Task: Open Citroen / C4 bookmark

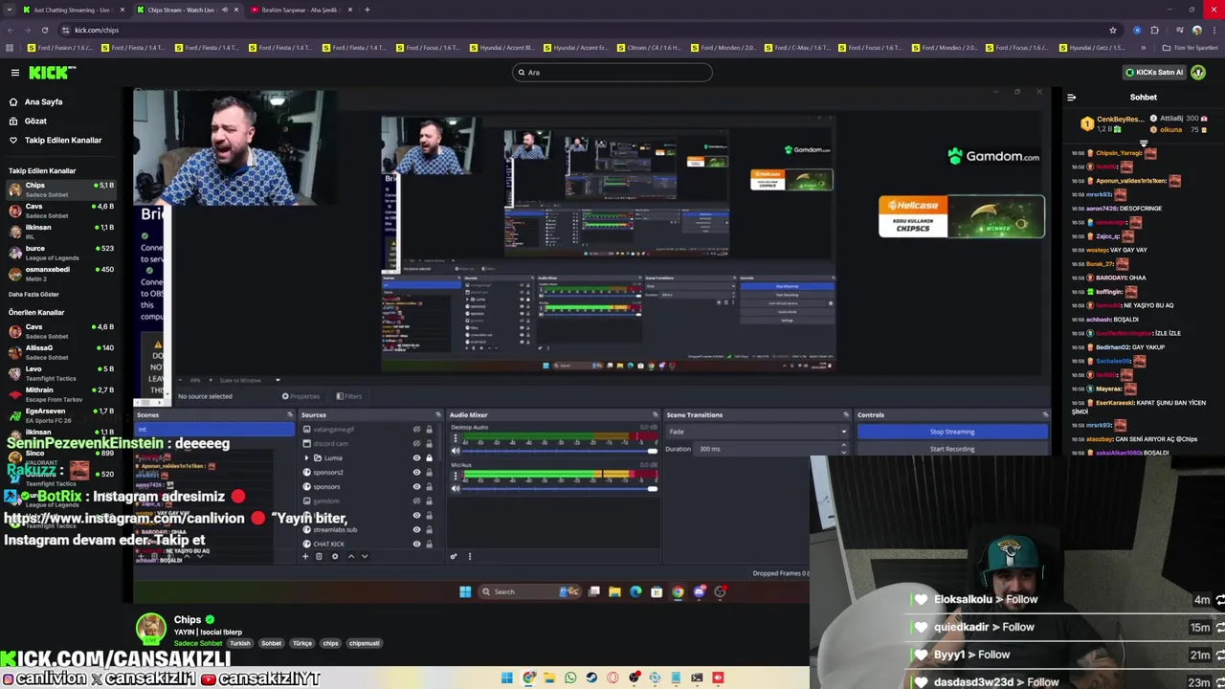Action: coord(649,48)
